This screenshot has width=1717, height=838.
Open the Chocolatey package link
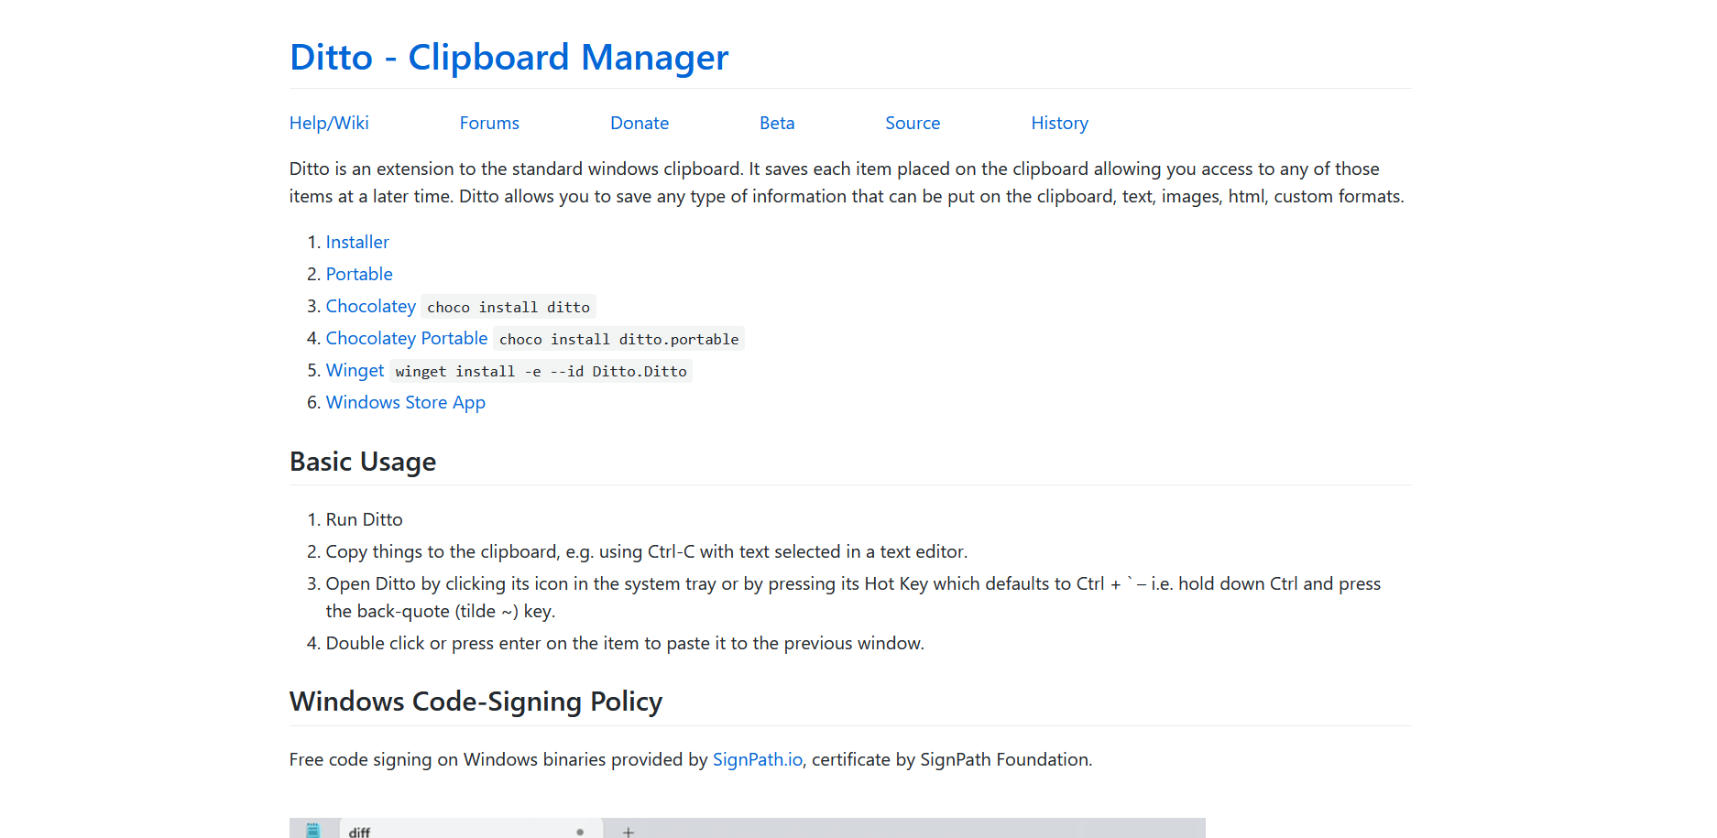370,306
